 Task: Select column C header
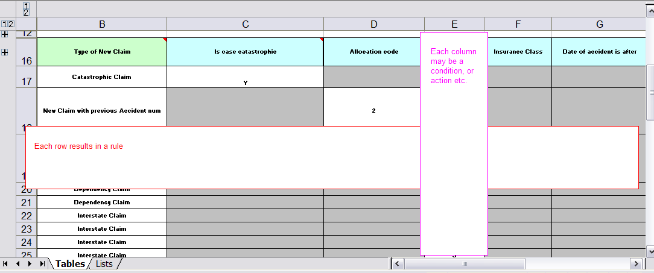(245, 24)
